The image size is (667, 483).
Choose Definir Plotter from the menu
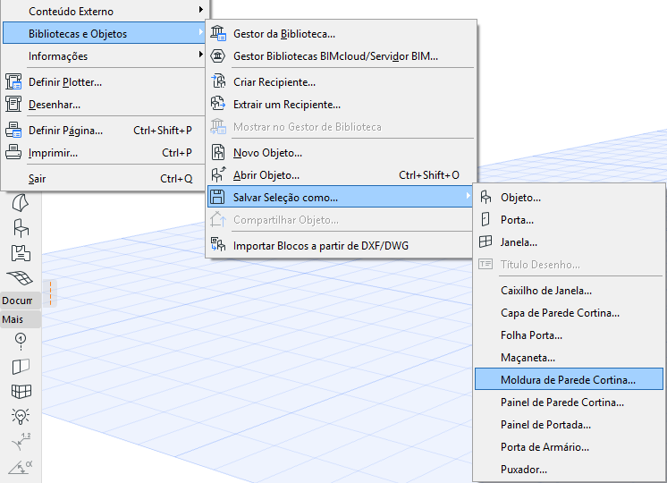point(104,82)
